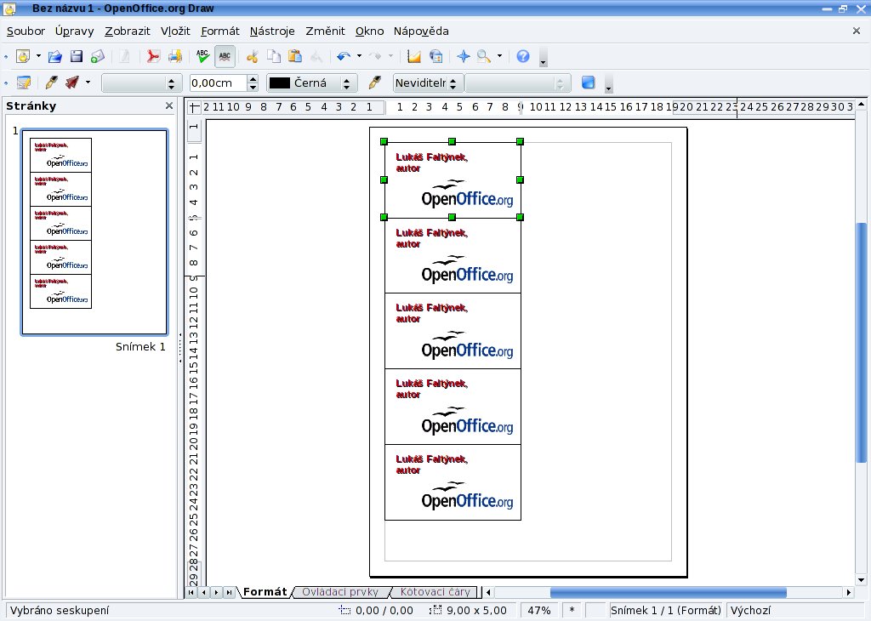
Task: Open the Vložit menu
Action: (x=175, y=31)
